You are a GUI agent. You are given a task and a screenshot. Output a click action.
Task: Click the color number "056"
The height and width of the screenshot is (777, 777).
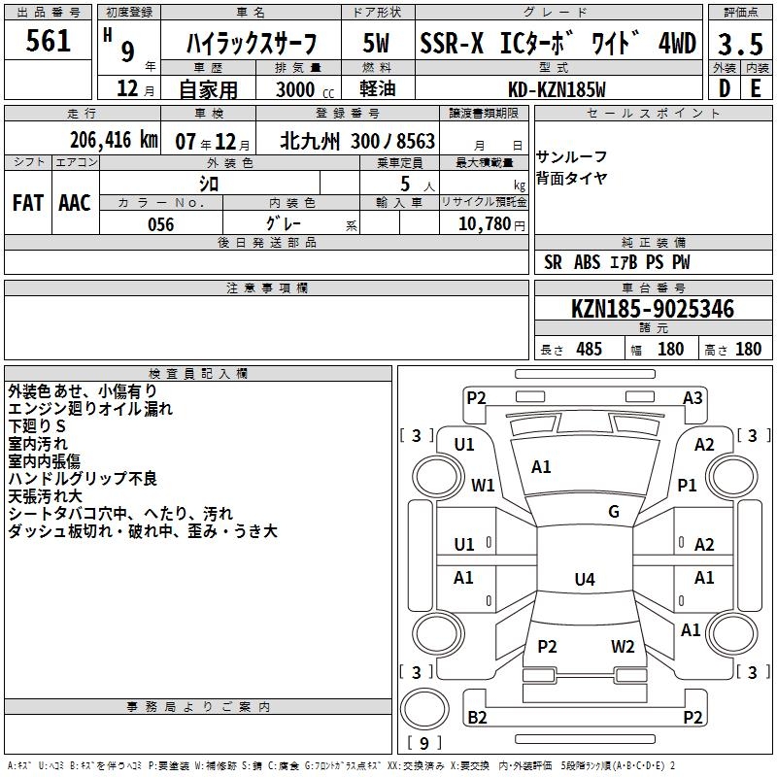point(161,224)
